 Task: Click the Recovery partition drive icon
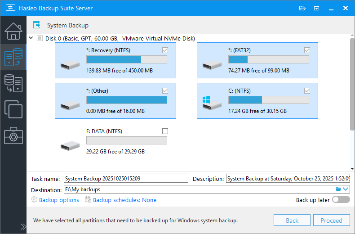(x=70, y=65)
